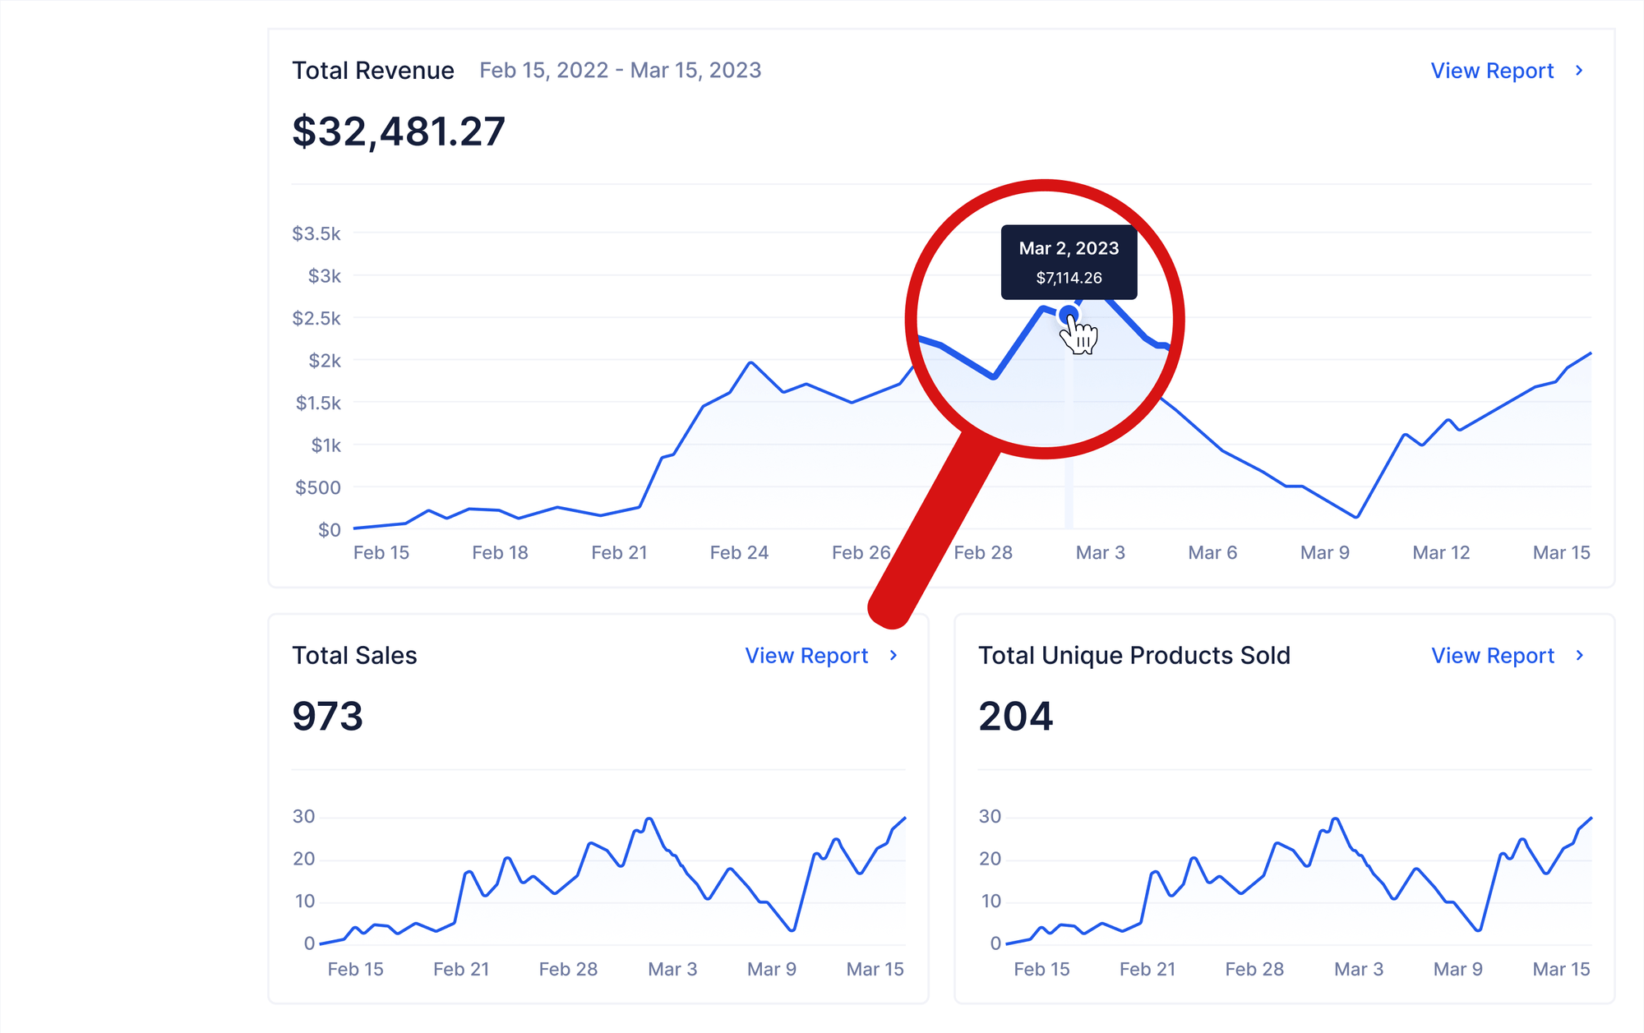Click the Total Sales count 973
The height and width of the screenshot is (1033, 1644).
click(326, 717)
